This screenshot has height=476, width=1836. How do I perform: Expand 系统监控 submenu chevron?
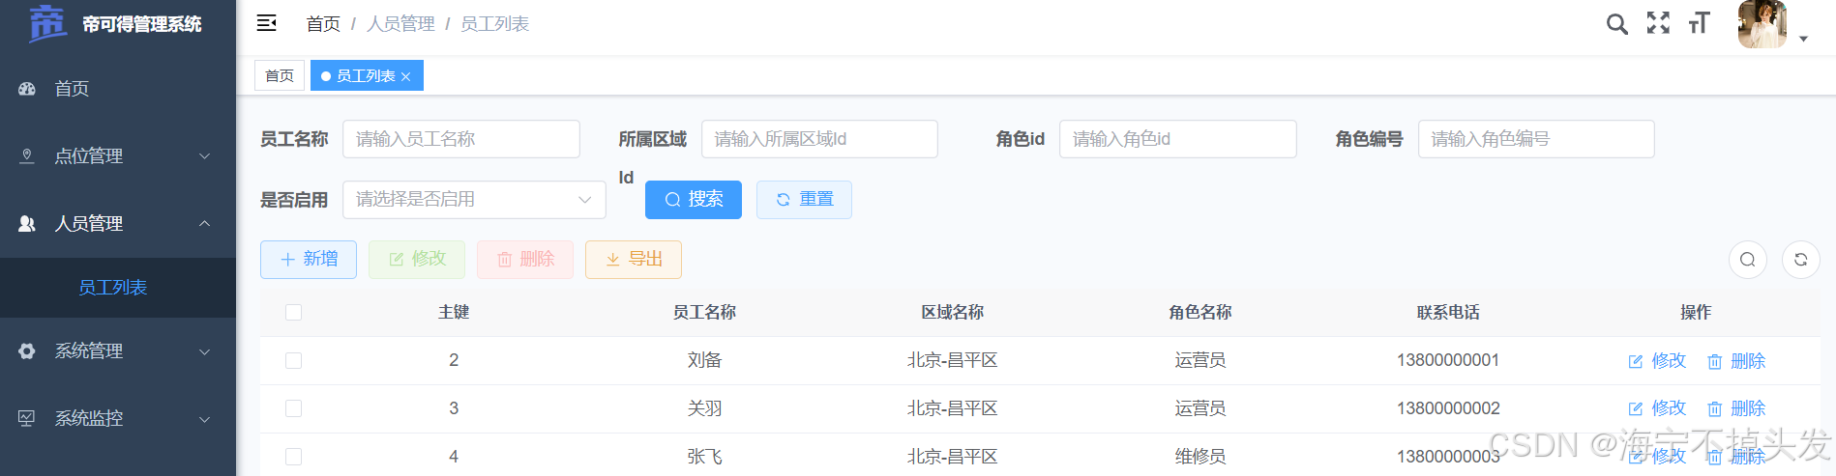204,419
